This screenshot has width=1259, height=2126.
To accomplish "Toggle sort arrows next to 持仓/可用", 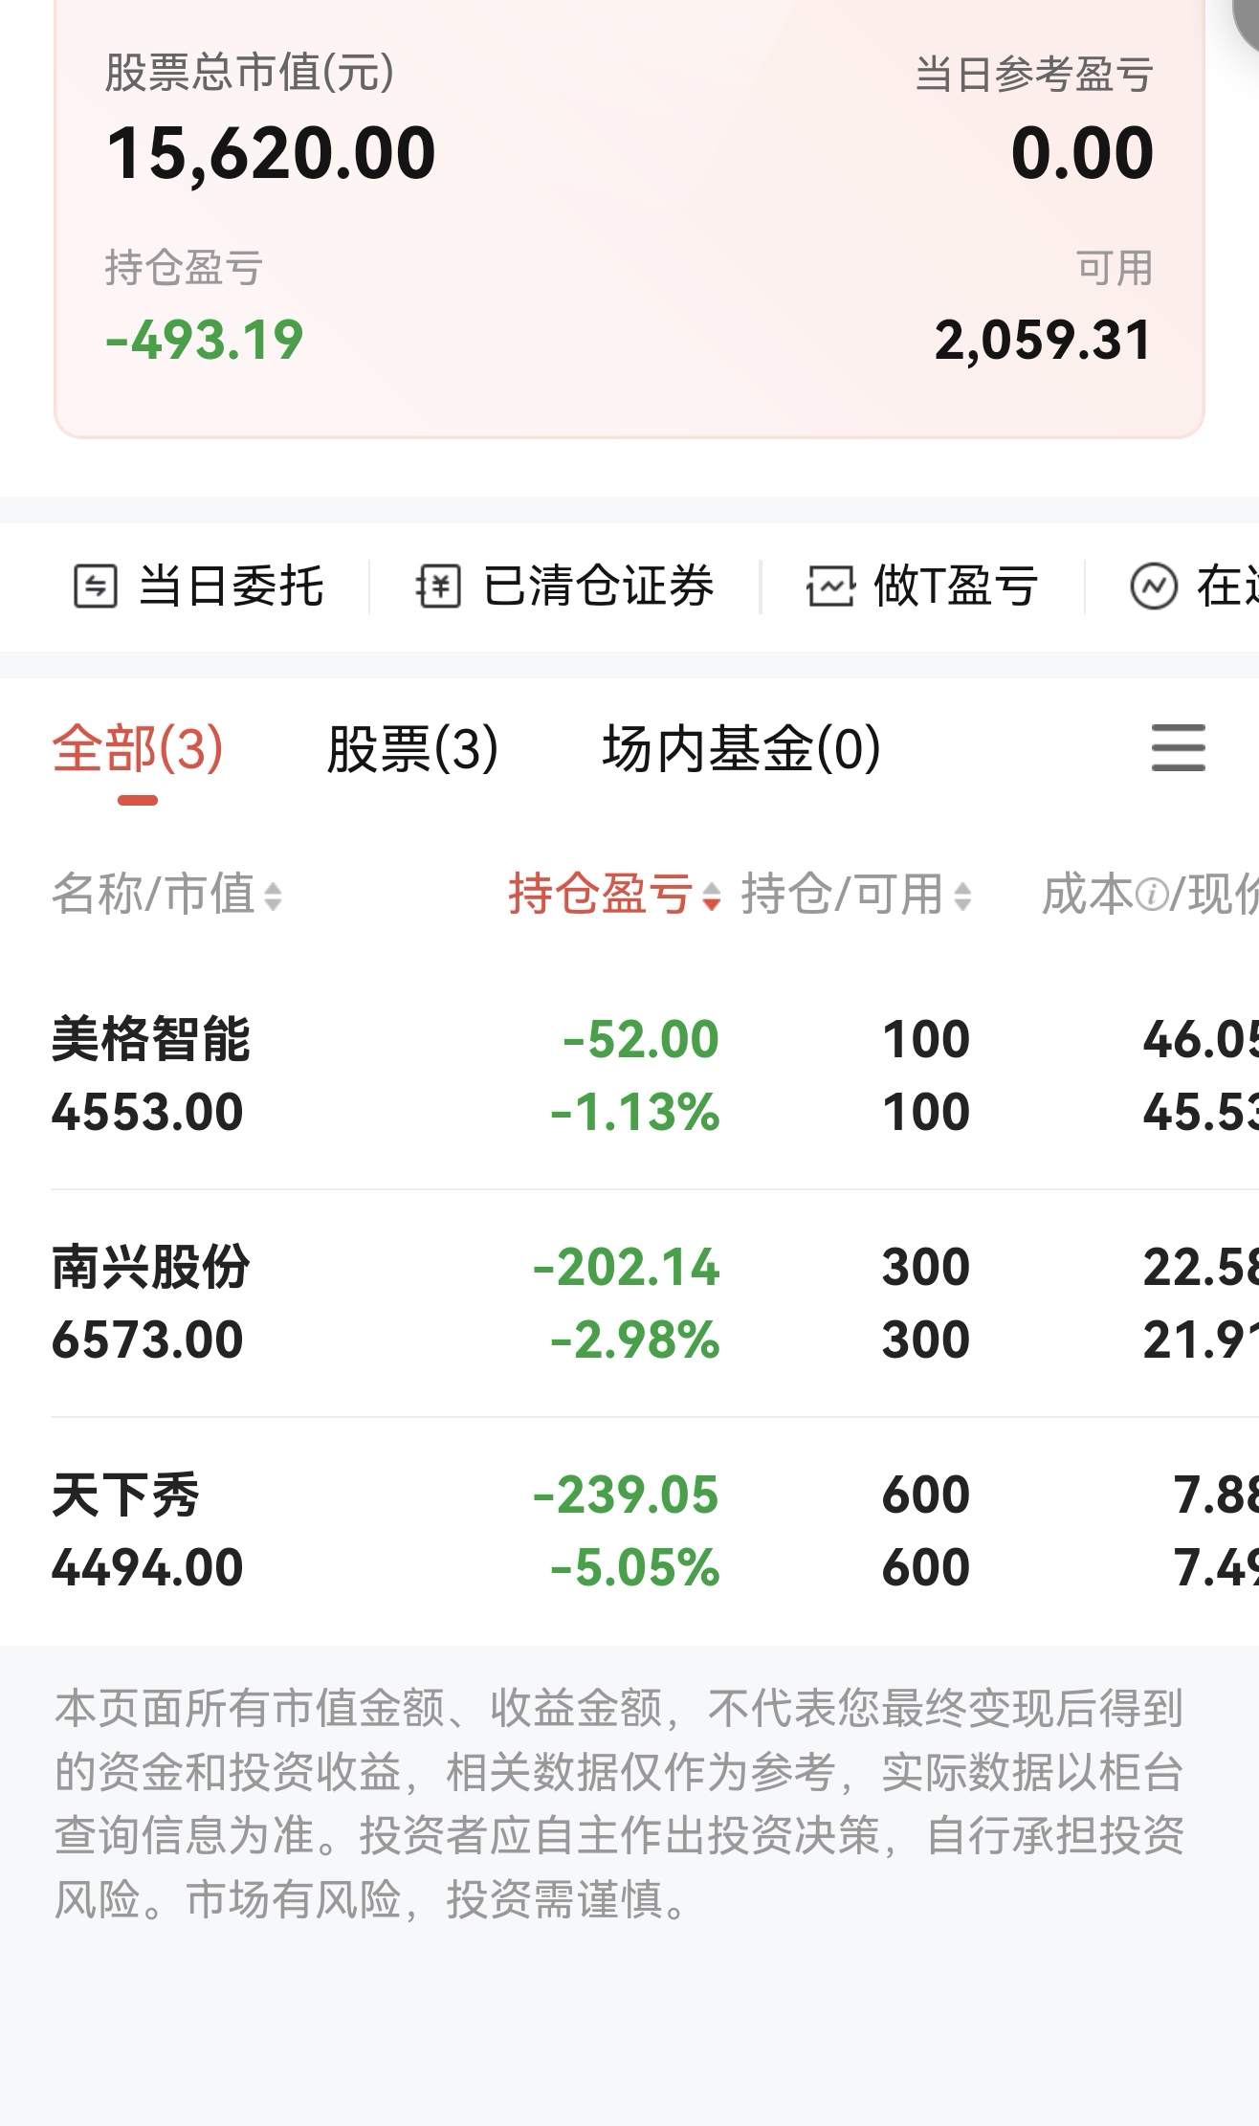I will coord(962,897).
